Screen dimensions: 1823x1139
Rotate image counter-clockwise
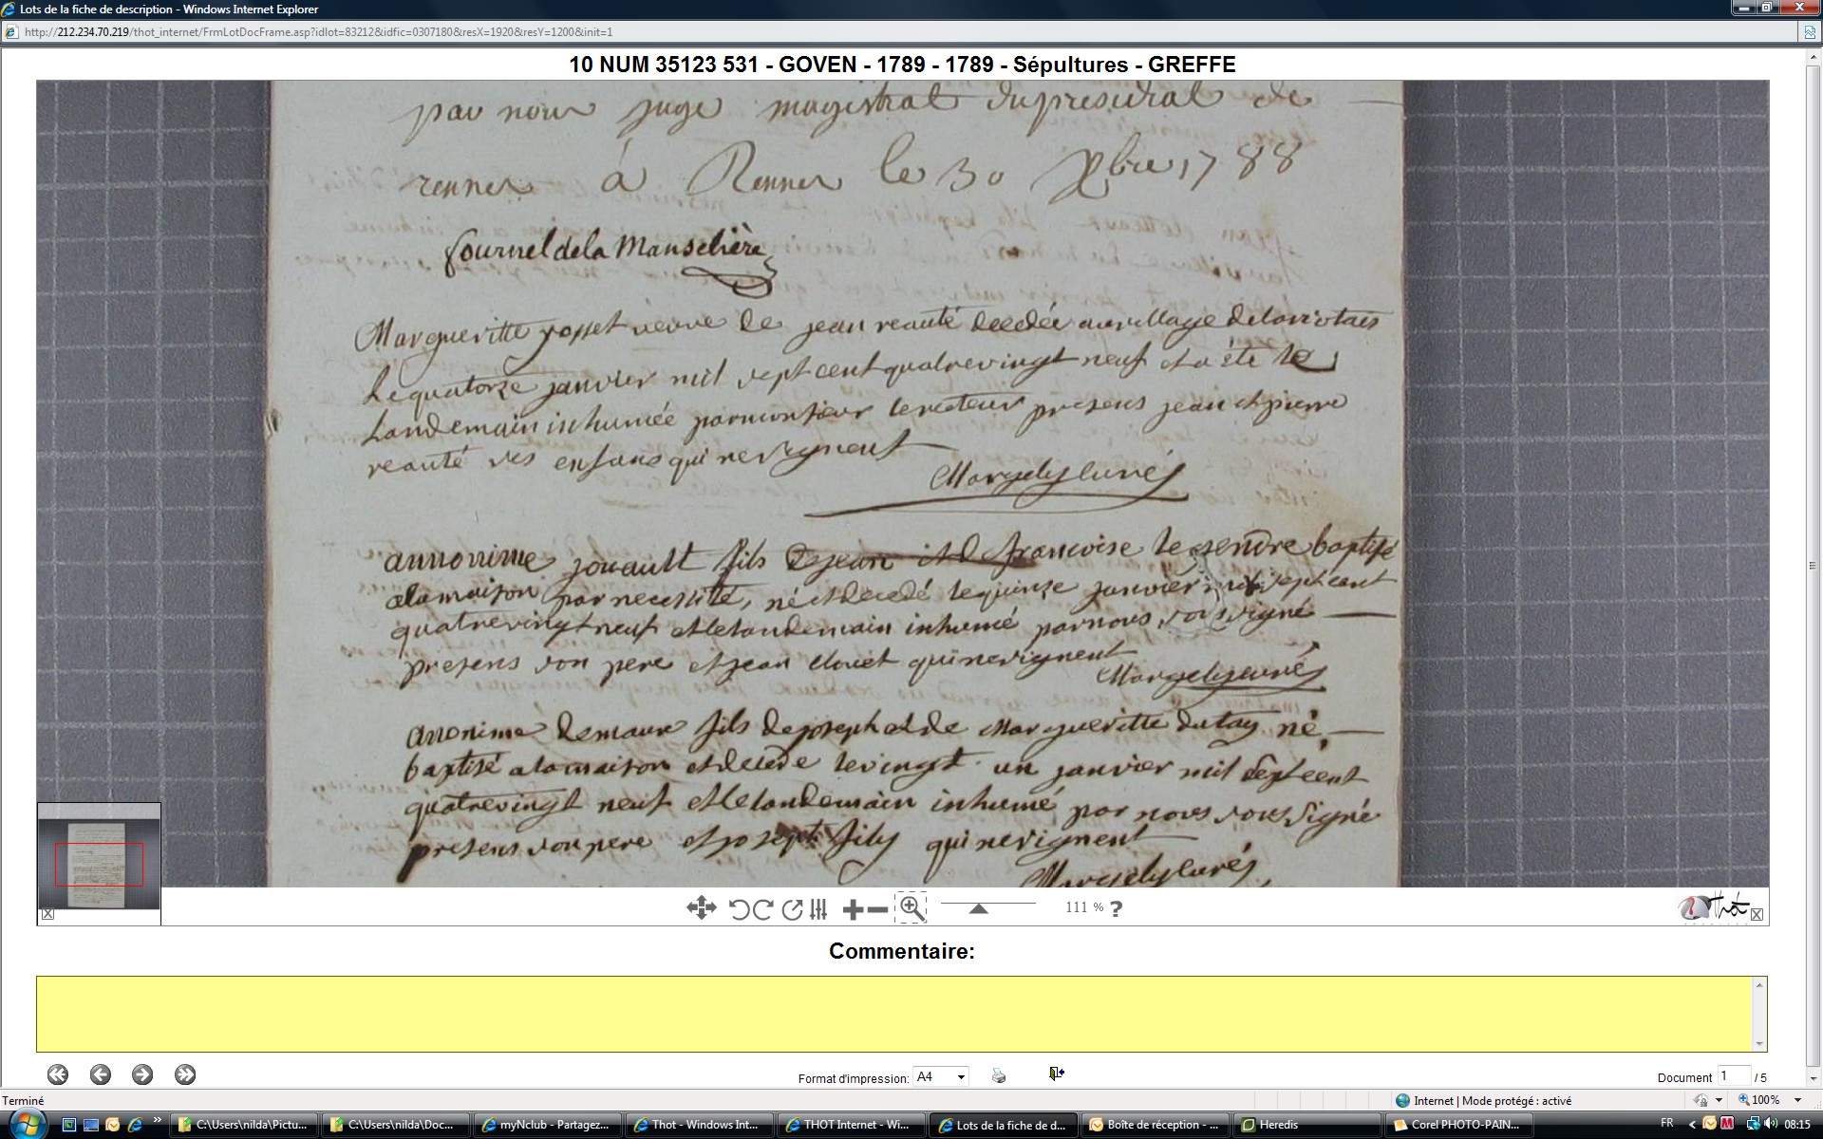pos(739,909)
